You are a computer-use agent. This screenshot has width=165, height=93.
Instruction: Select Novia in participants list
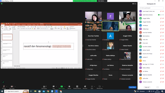click(x=151, y=61)
